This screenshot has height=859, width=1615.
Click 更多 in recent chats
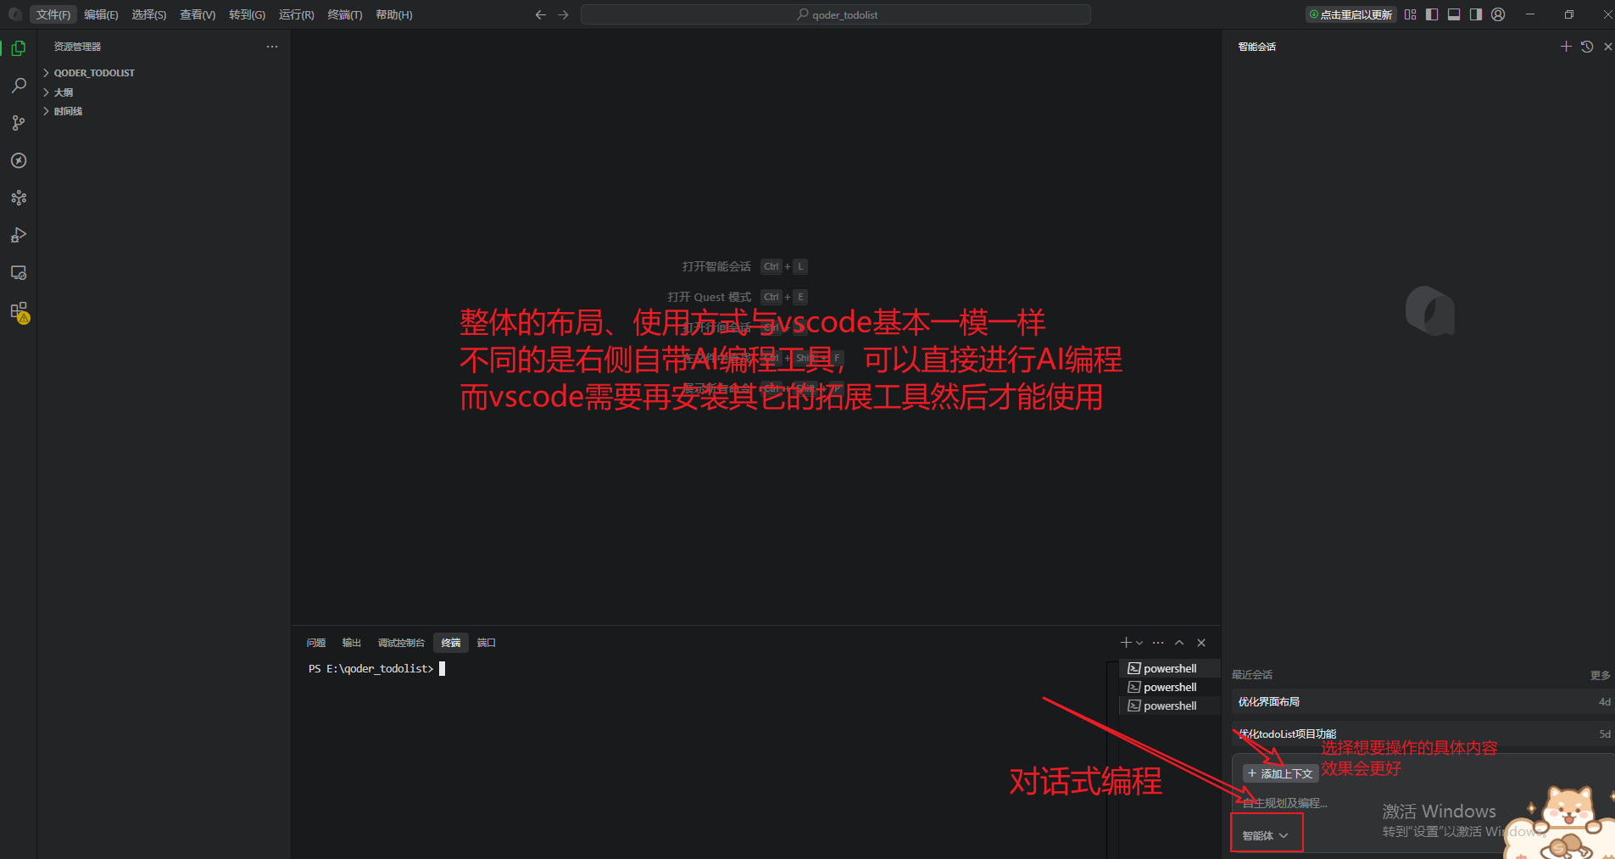(x=1600, y=675)
